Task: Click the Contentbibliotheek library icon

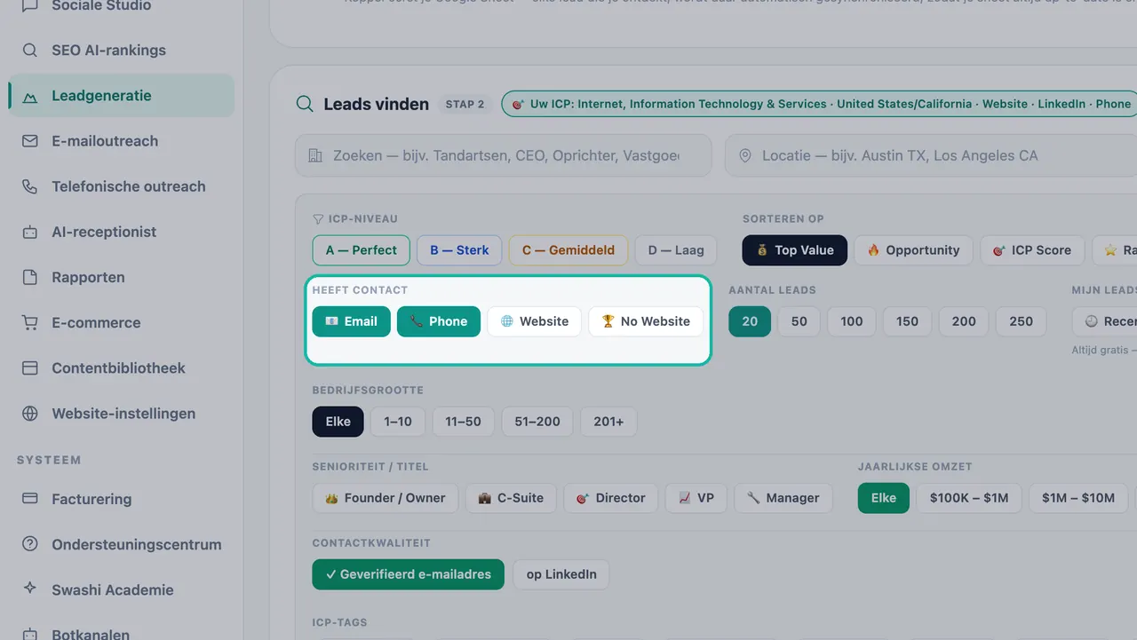Action: pos(30,367)
